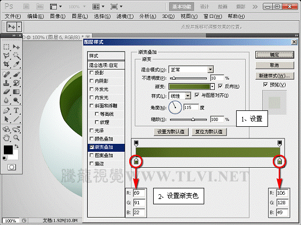Select the Clone Stamp tool
This screenshot has width=301, height=225.
[x=6, y=83]
